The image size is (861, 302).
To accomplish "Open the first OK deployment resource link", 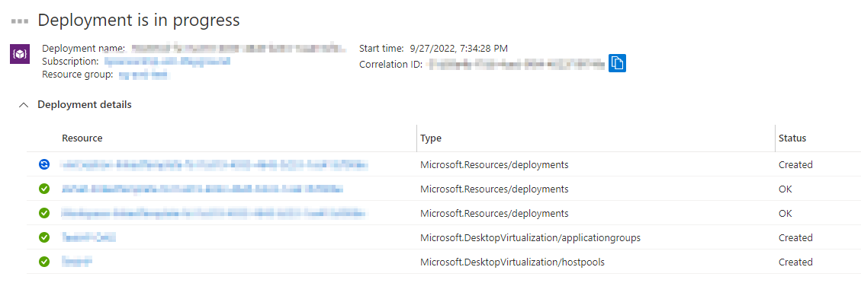I will [202, 189].
